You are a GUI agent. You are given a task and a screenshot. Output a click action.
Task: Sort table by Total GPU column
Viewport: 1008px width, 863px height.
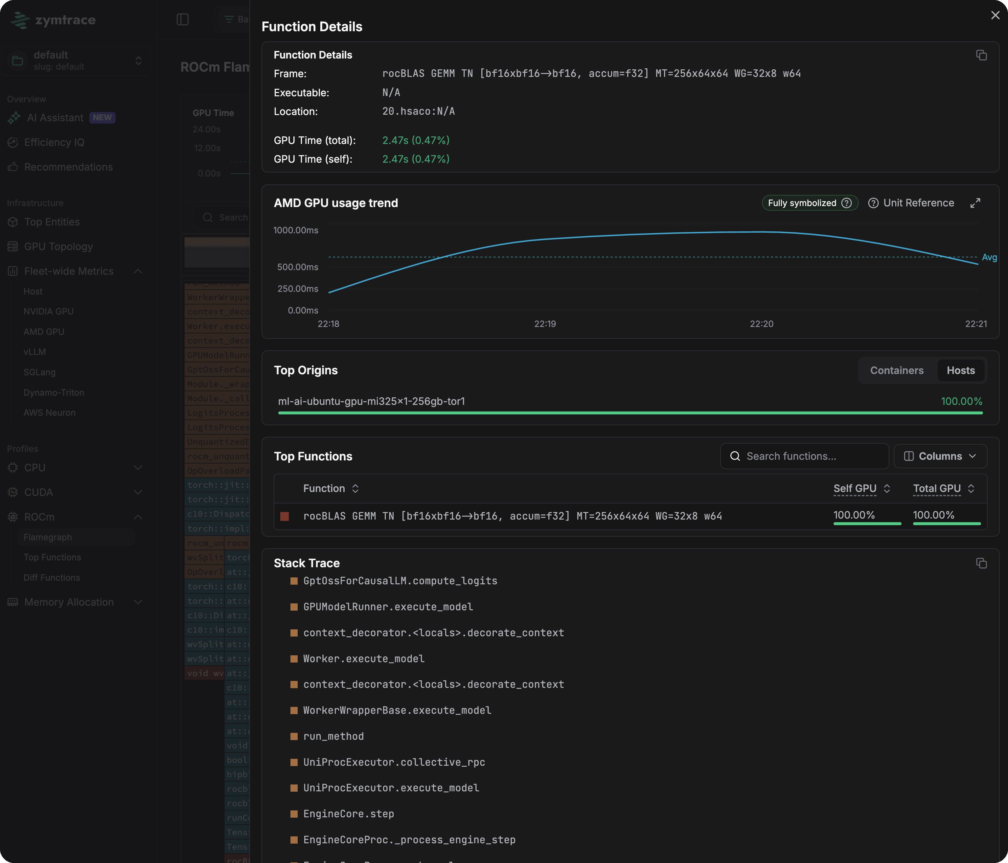(944, 488)
